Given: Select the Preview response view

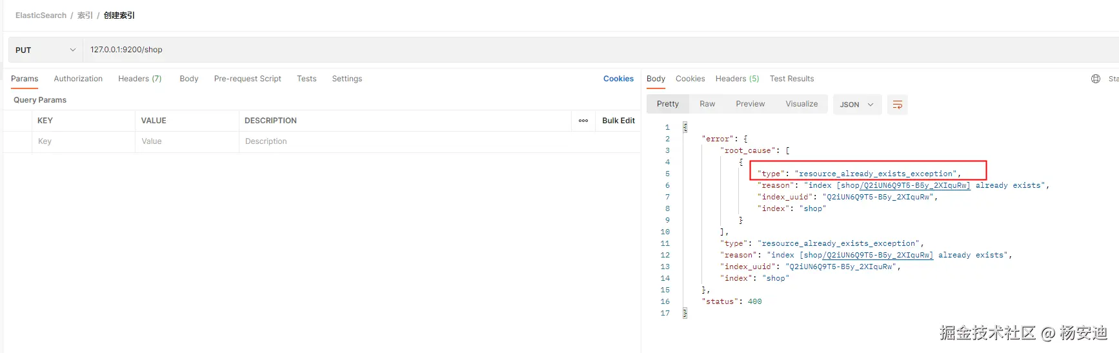Looking at the screenshot, I should point(750,104).
